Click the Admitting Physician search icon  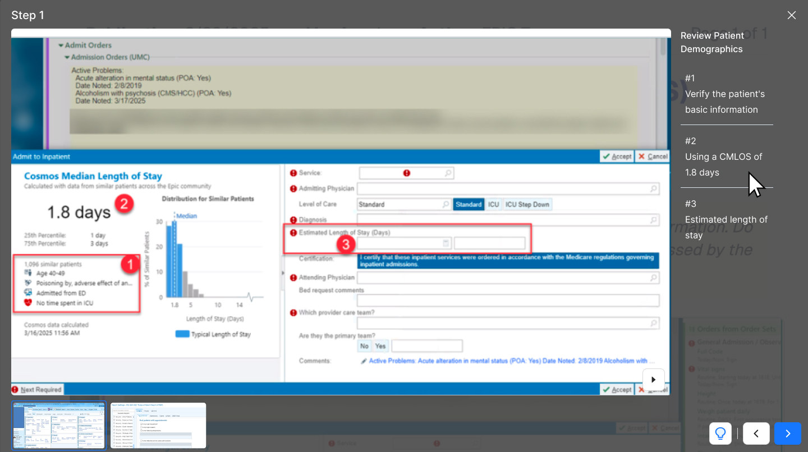(654, 189)
